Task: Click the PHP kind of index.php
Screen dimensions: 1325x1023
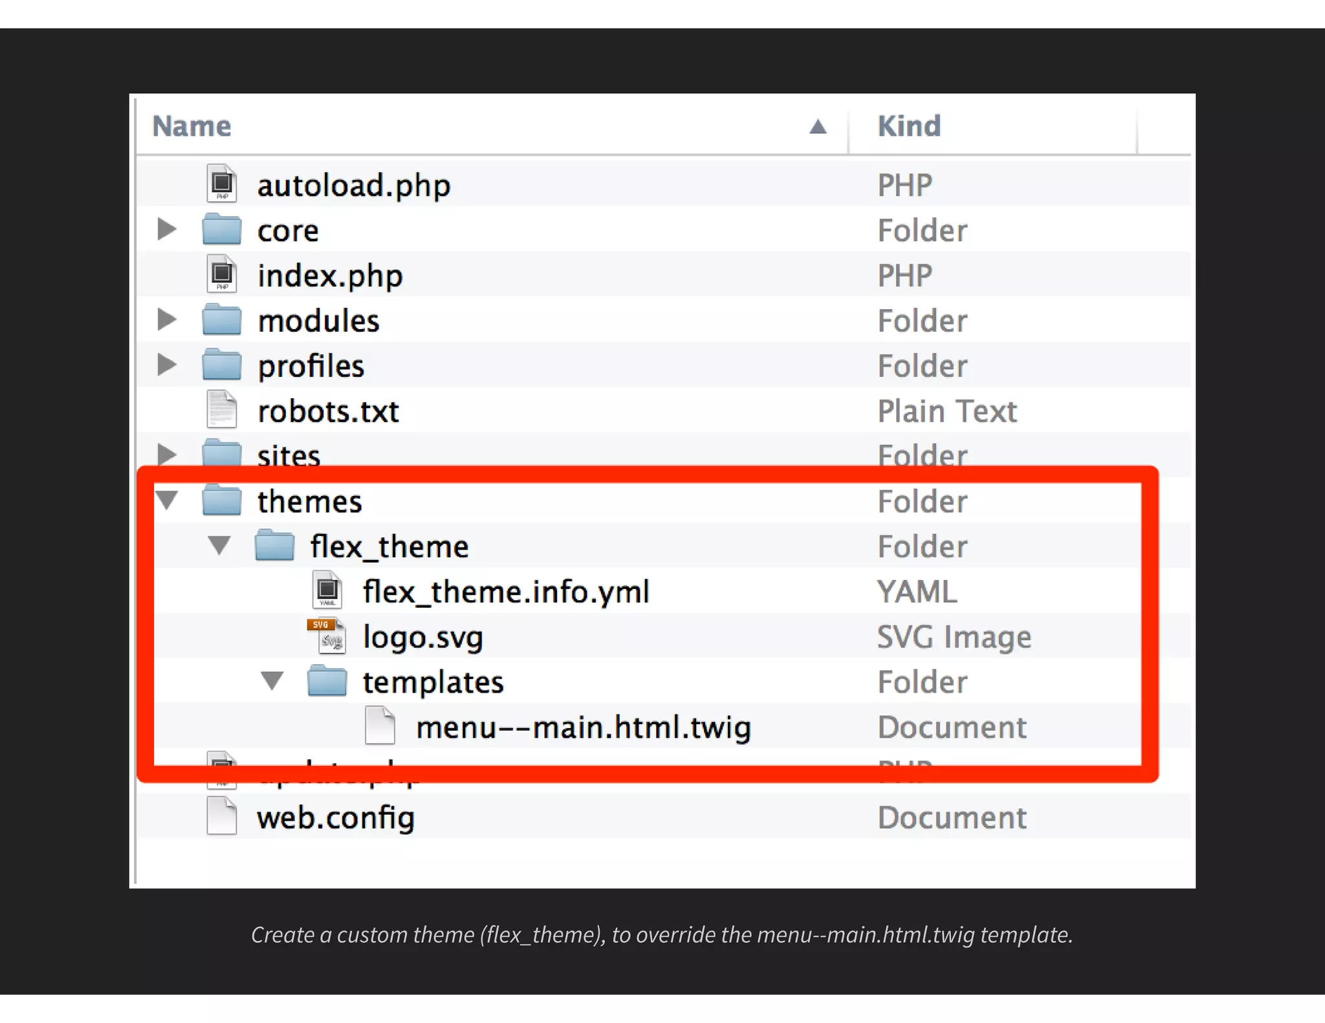Action: coord(904,276)
